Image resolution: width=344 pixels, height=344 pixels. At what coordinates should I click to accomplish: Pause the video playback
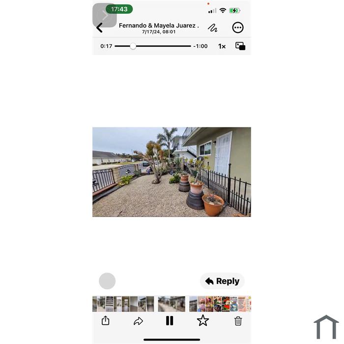pos(170,321)
